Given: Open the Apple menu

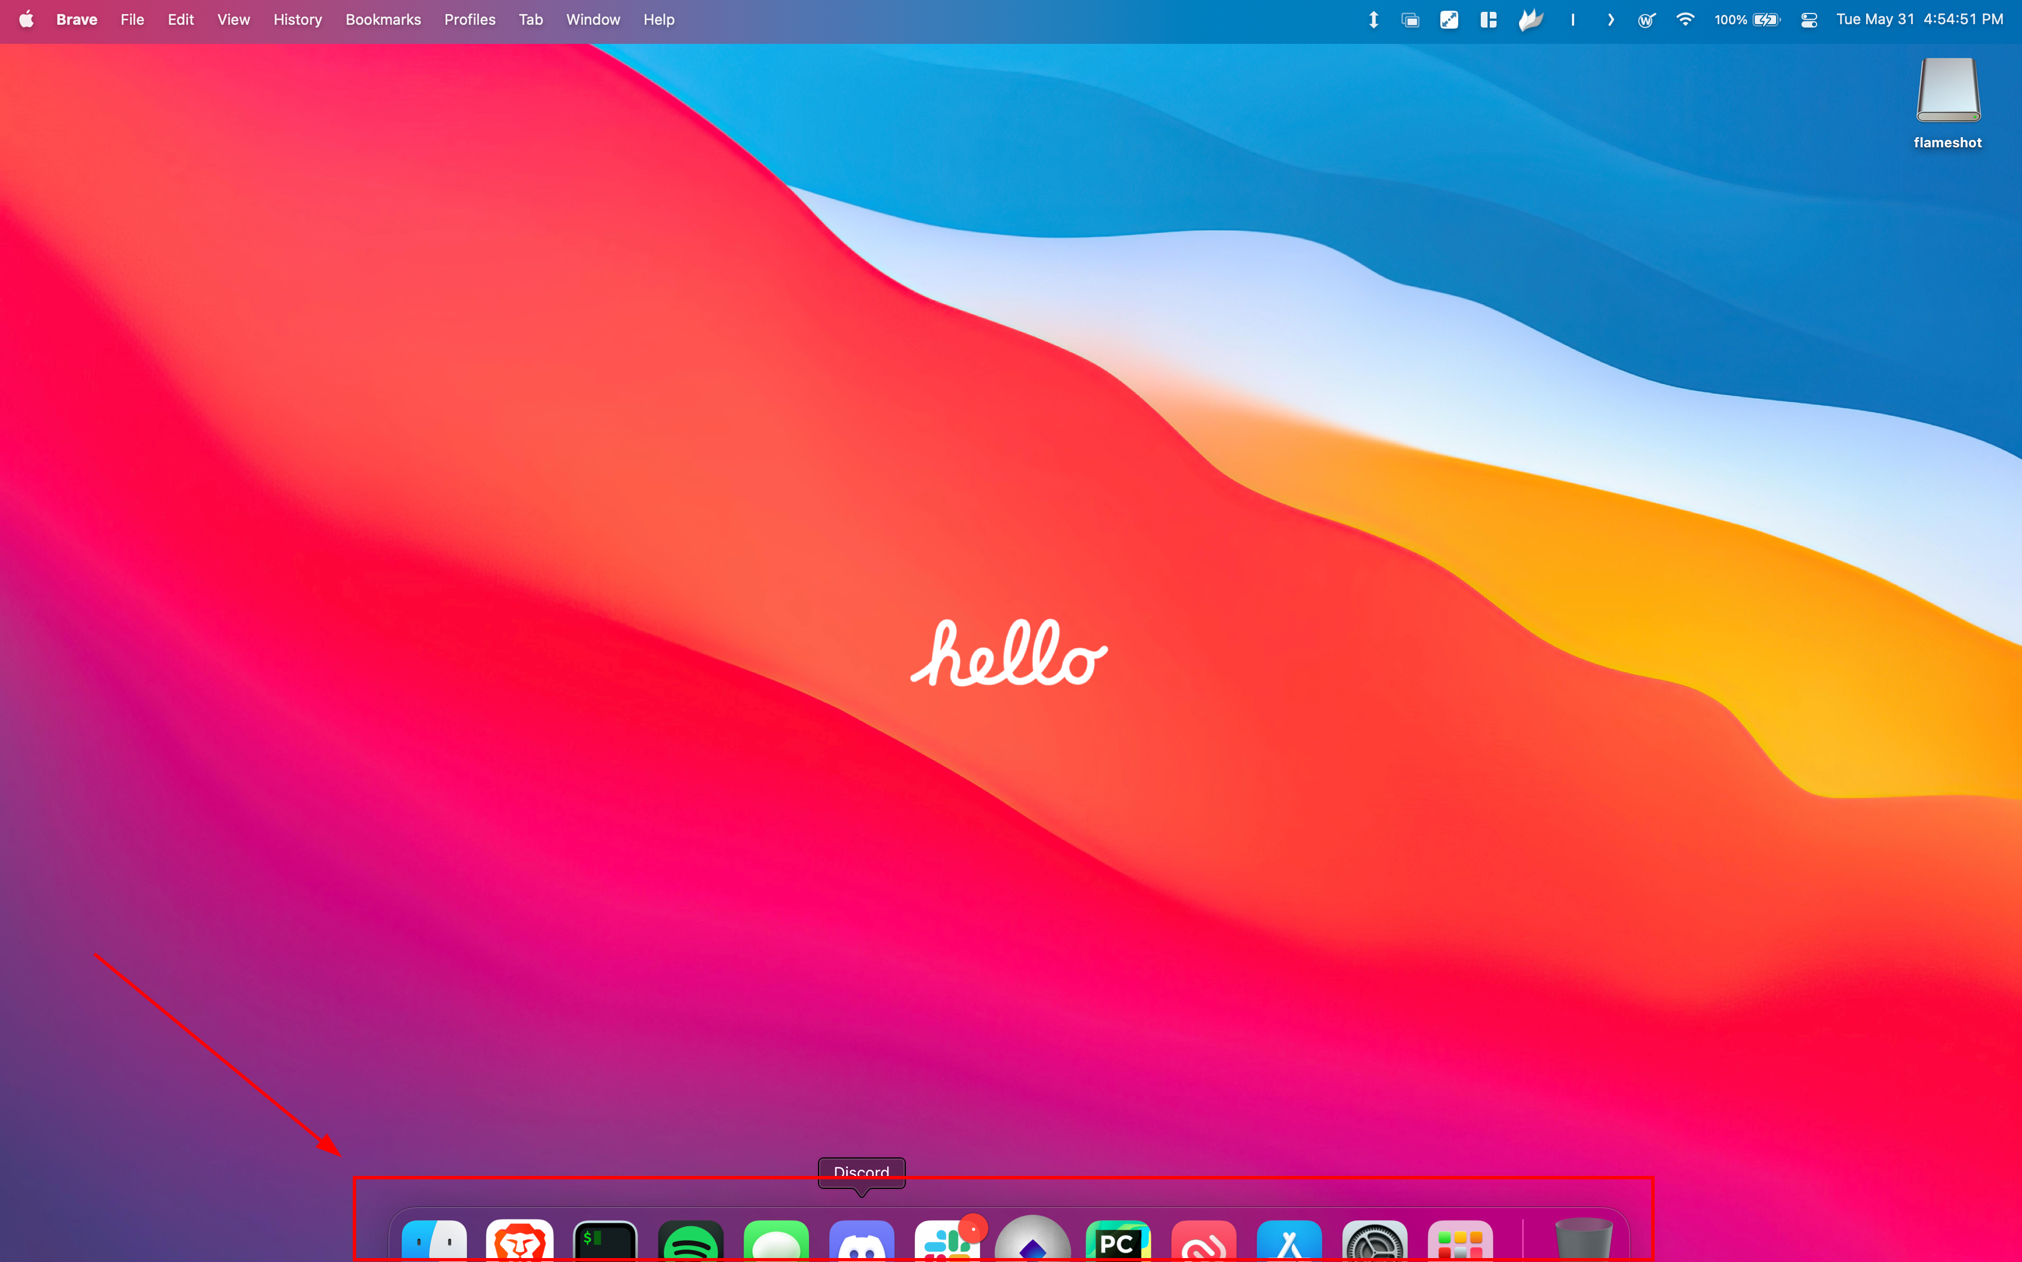Looking at the screenshot, I should tap(26, 20).
